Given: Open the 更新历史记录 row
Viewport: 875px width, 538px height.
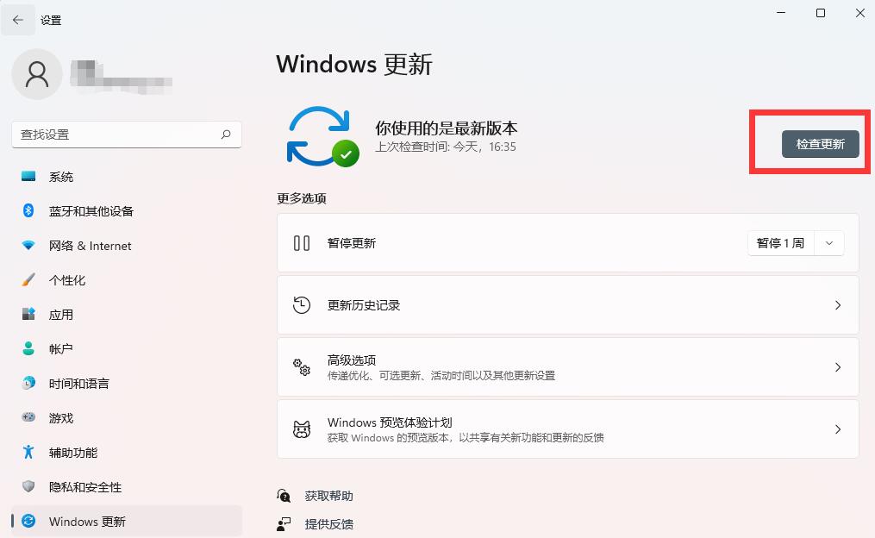Looking at the screenshot, I should coord(567,305).
